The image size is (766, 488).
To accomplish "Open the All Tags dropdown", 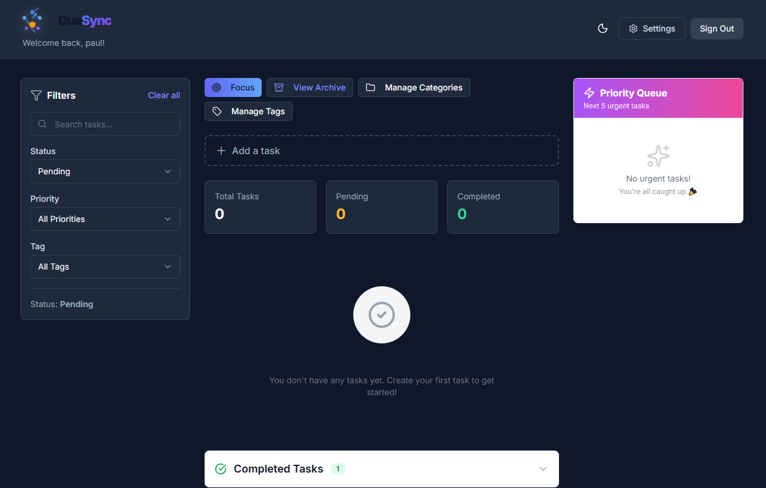I will (105, 267).
